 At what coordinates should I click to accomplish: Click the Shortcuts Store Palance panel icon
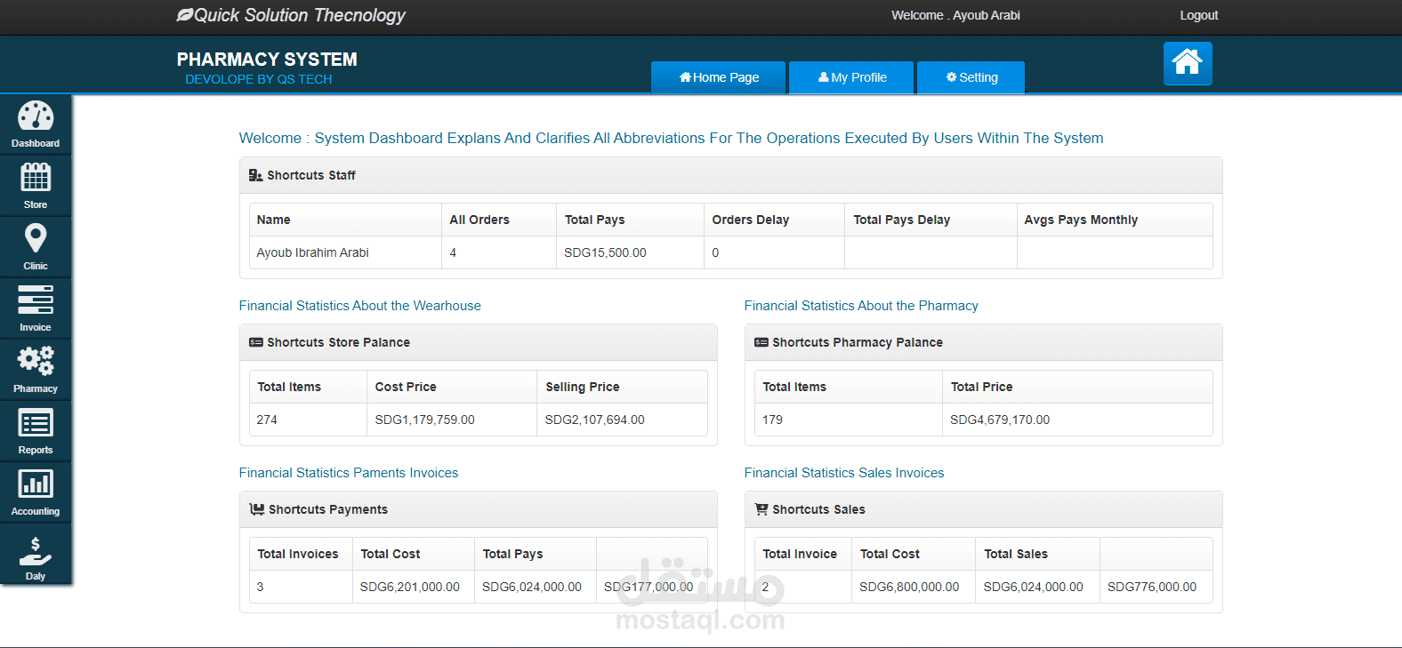[256, 342]
